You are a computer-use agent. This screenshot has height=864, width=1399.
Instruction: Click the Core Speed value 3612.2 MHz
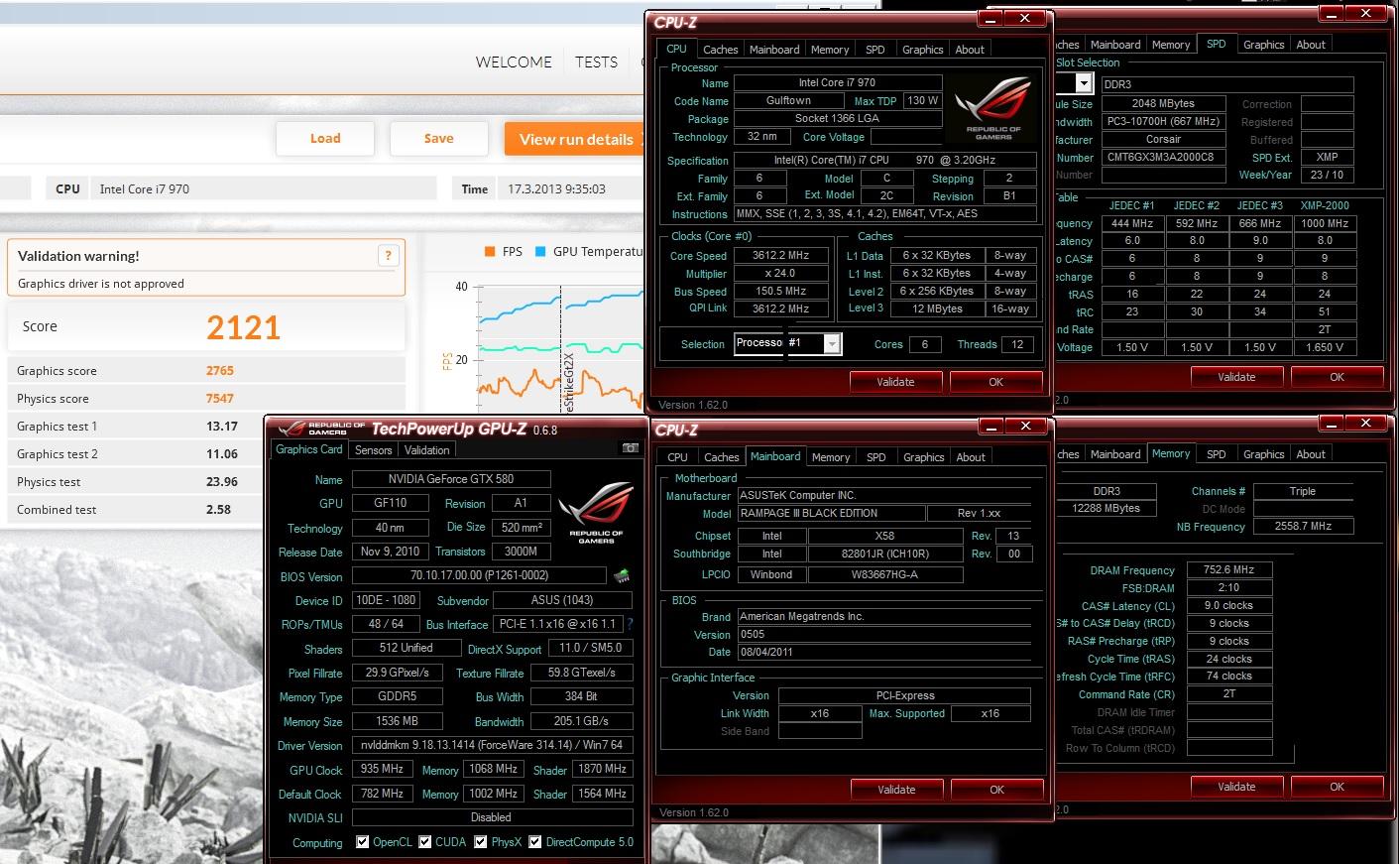click(x=781, y=255)
